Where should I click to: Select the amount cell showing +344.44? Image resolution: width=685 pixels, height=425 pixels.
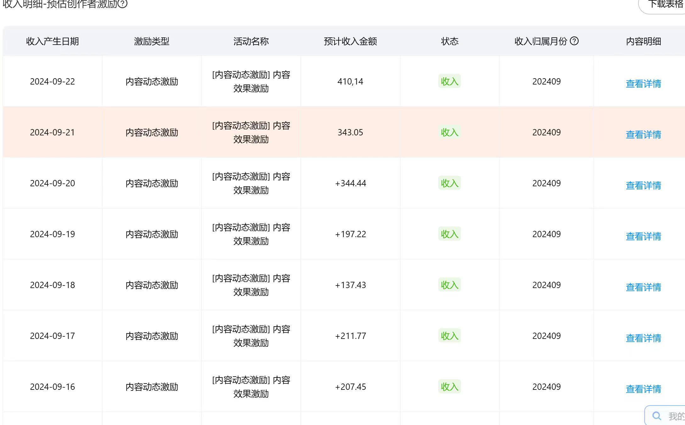click(x=350, y=183)
